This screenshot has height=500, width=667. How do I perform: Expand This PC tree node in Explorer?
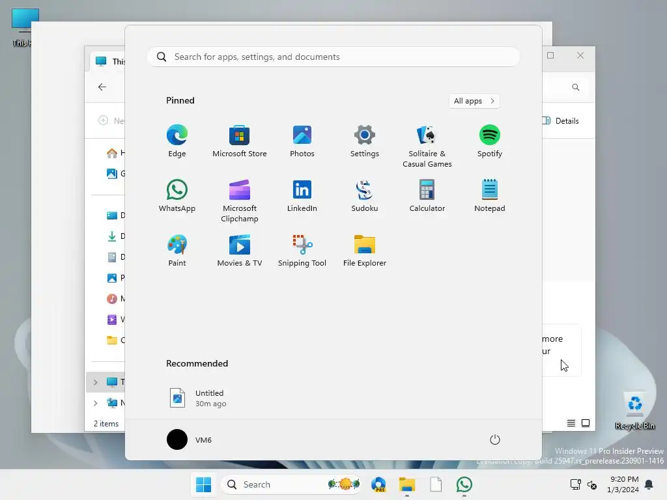pyautogui.click(x=95, y=382)
